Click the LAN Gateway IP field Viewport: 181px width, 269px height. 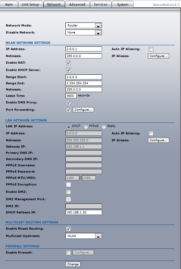[x=84, y=146]
